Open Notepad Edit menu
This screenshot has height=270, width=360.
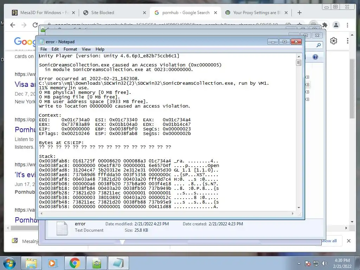[x=55, y=49]
